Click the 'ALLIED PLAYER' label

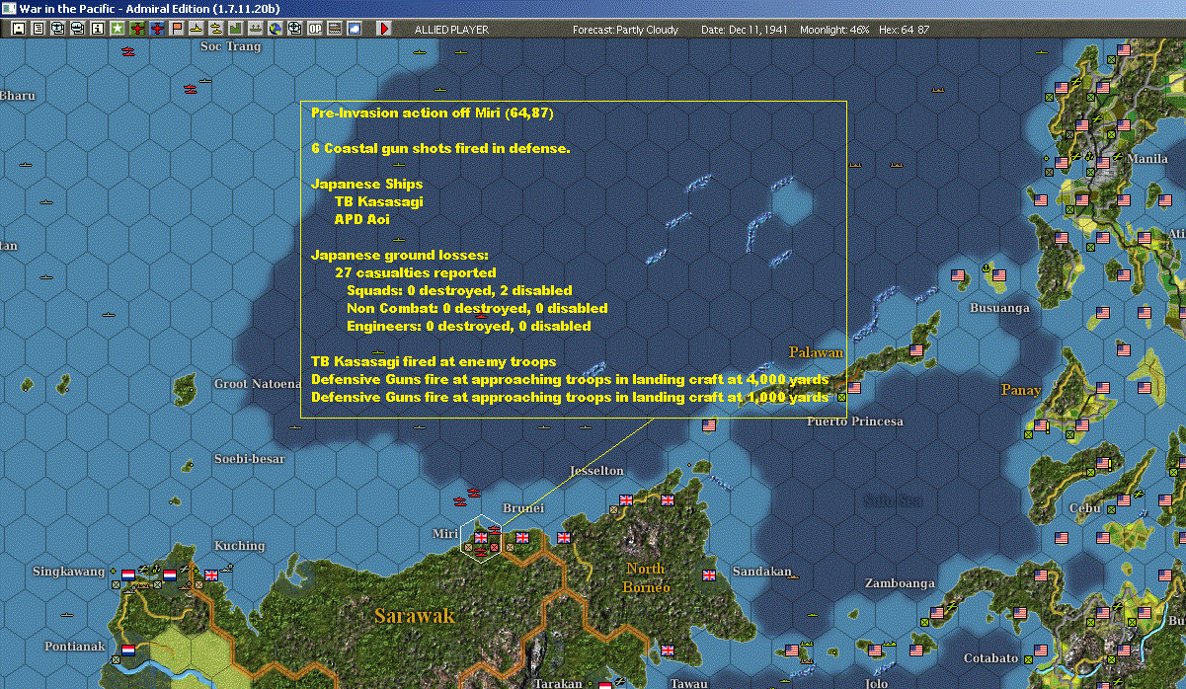click(x=451, y=30)
